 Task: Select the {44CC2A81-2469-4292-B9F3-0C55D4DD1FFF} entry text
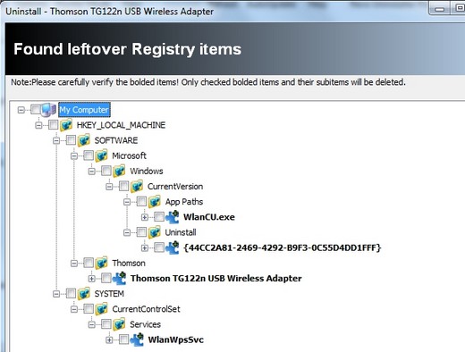pos(282,247)
